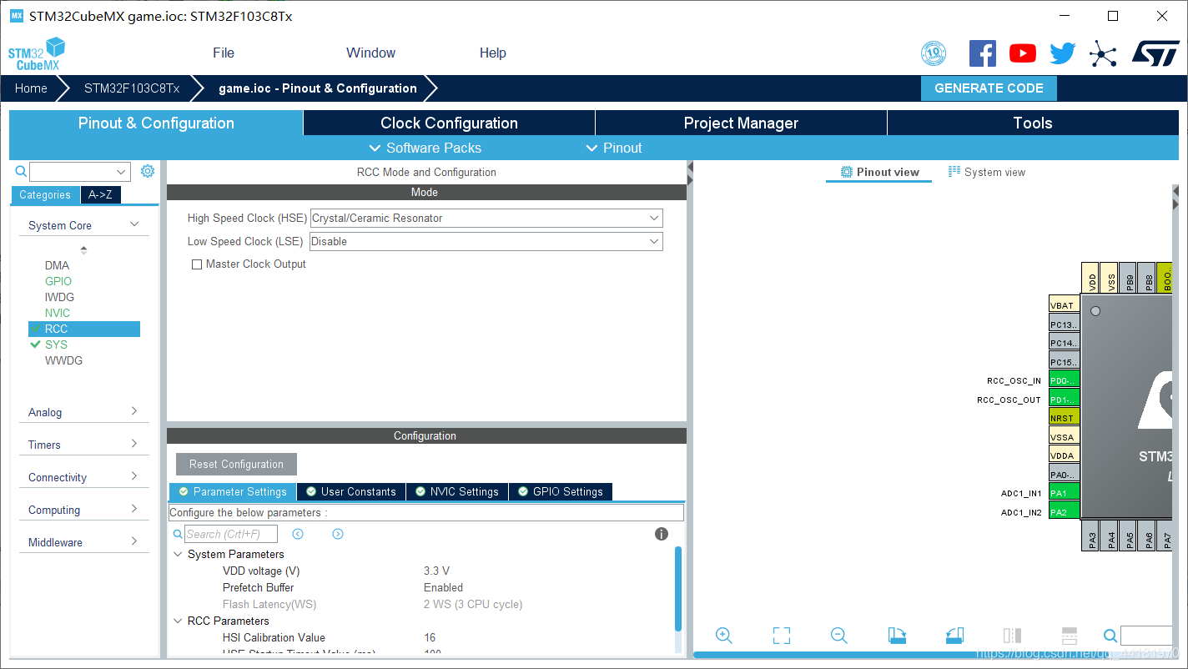The width and height of the screenshot is (1188, 669).
Task: Click the horizontal split view icon
Action: pos(1070,636)
